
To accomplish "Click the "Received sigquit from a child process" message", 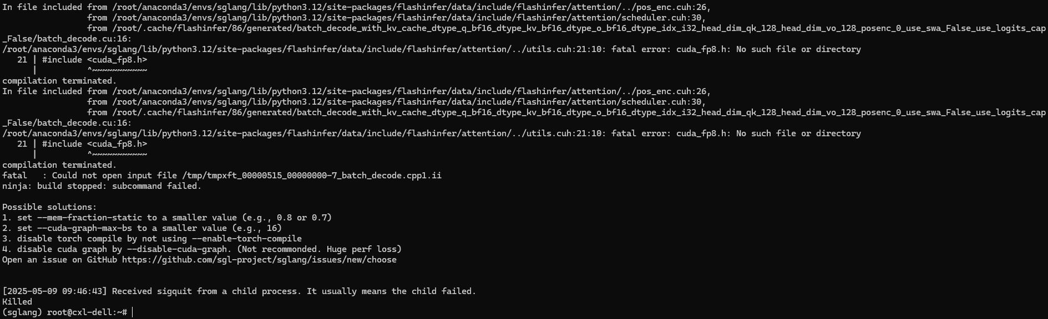I will point(205,291).
